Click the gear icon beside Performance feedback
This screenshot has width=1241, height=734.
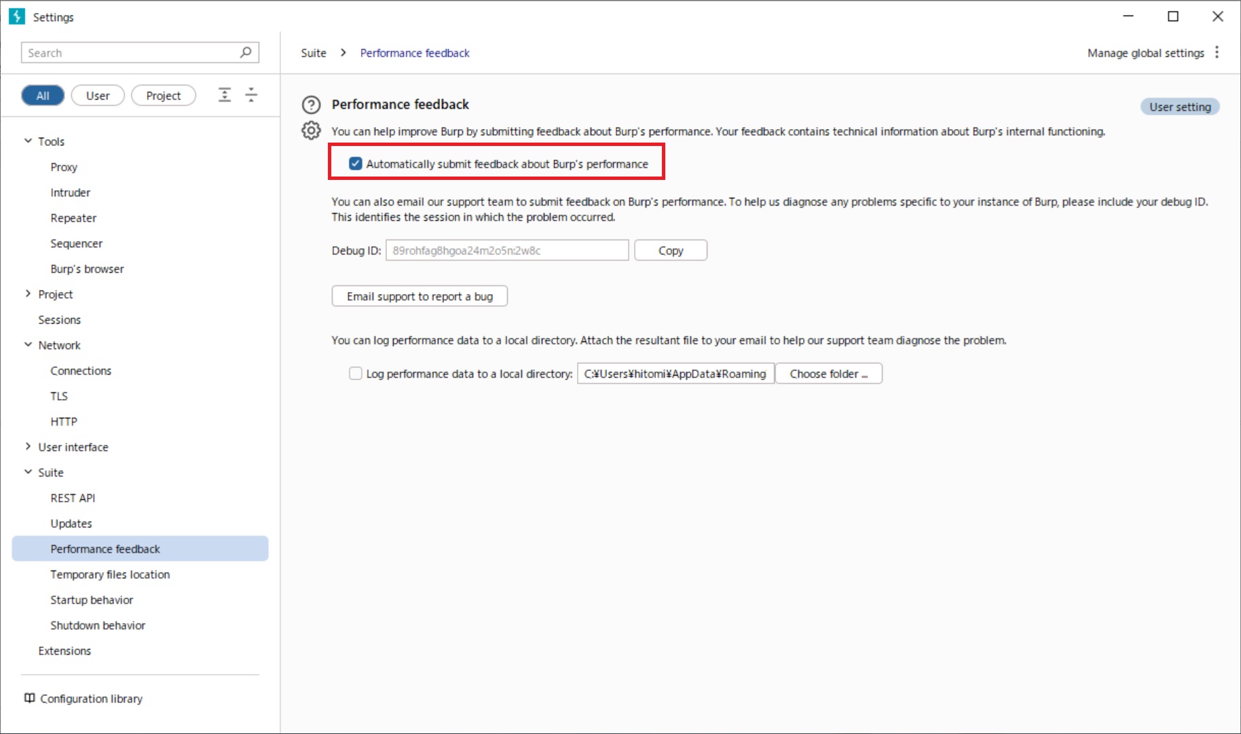(311, 130)
